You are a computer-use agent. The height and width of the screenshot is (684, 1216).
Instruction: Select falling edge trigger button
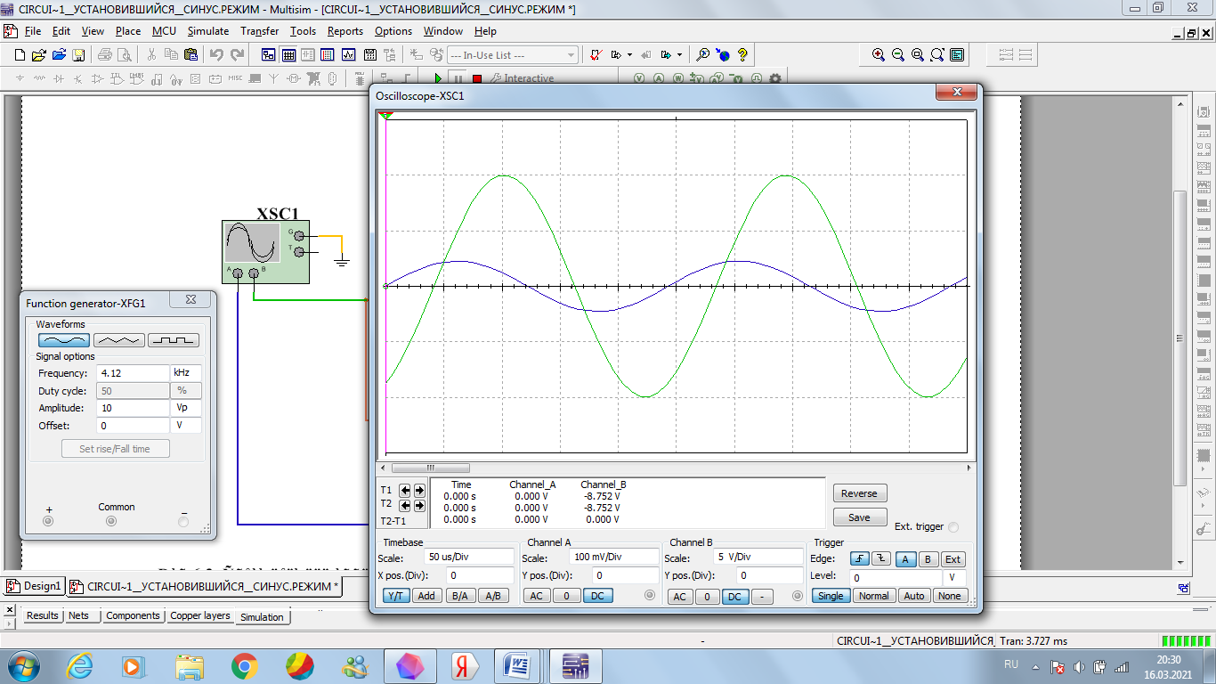pyautogui.click(x=880, y=559)
